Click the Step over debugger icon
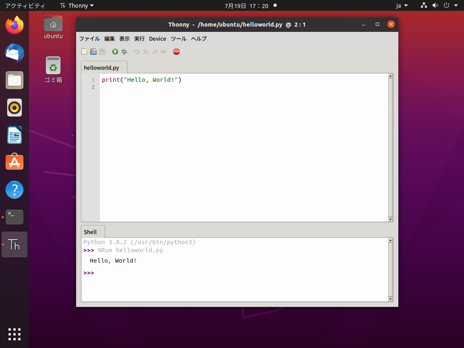The height and width of the screenshot is (348, 464). 137,52
